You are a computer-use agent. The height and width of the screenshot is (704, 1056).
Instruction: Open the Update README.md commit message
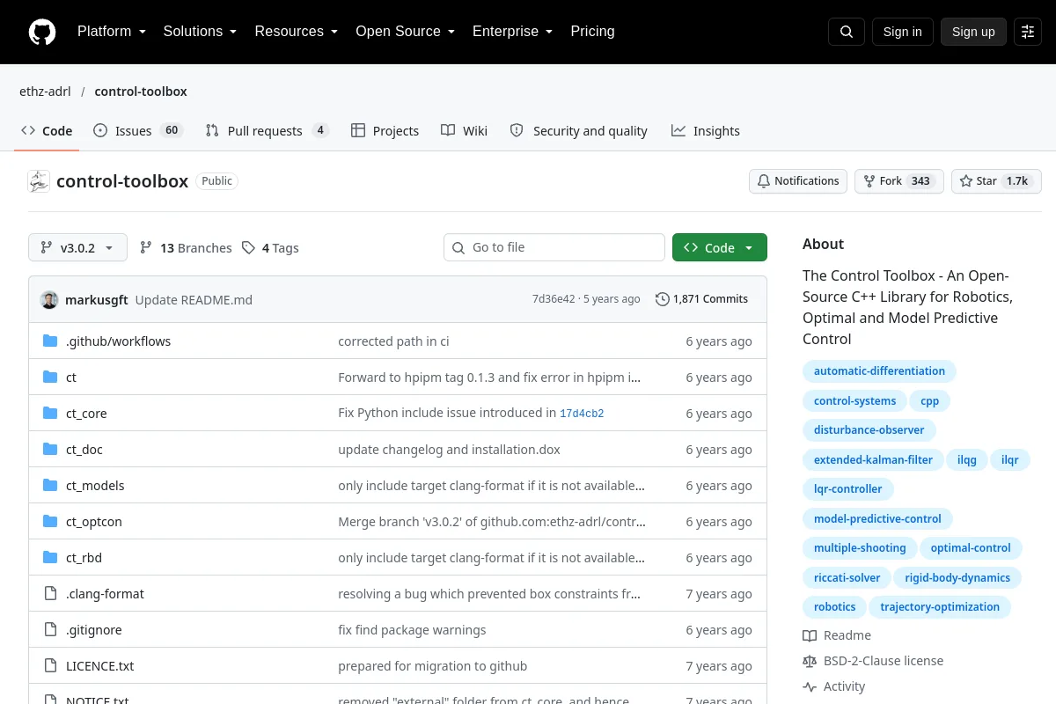tap(194, 299)
